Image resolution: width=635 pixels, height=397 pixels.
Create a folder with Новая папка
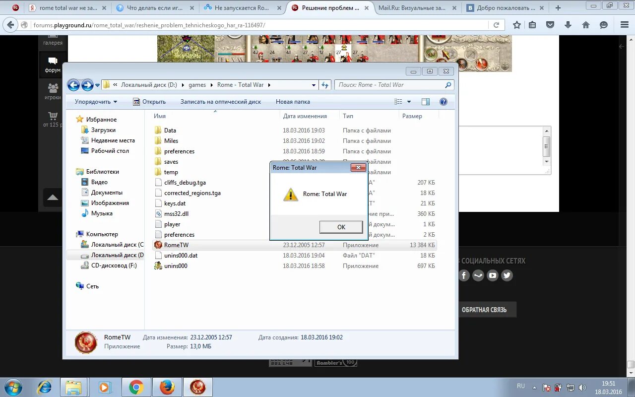[293, 102]
